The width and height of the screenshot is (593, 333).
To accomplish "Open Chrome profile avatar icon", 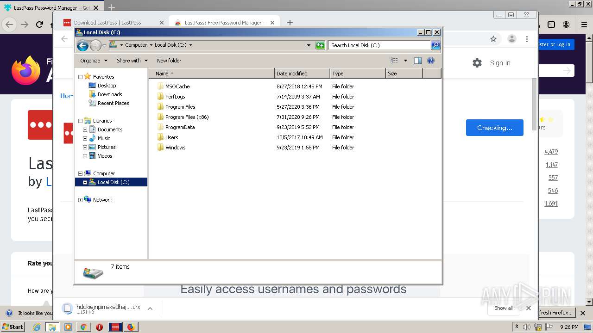I will (512, 39).
